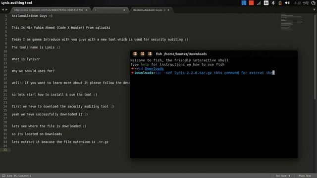Maximize the fish terminal window
317x178 pixels.
[x=150, y=54]
